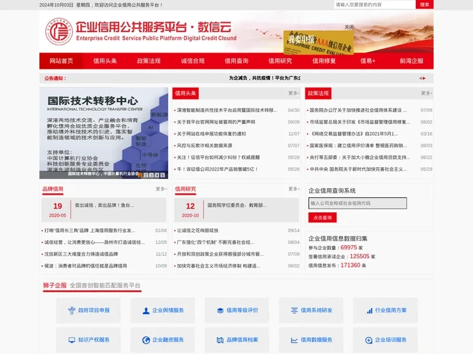Click the 品牌信用 section heading
The width and height of the screenshot is (473, 354).
pos(53,189)
